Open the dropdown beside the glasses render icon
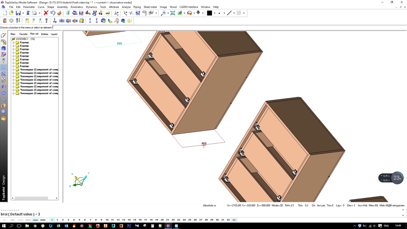The height and width of the screenshot is (229, 407). click(194, 13)
